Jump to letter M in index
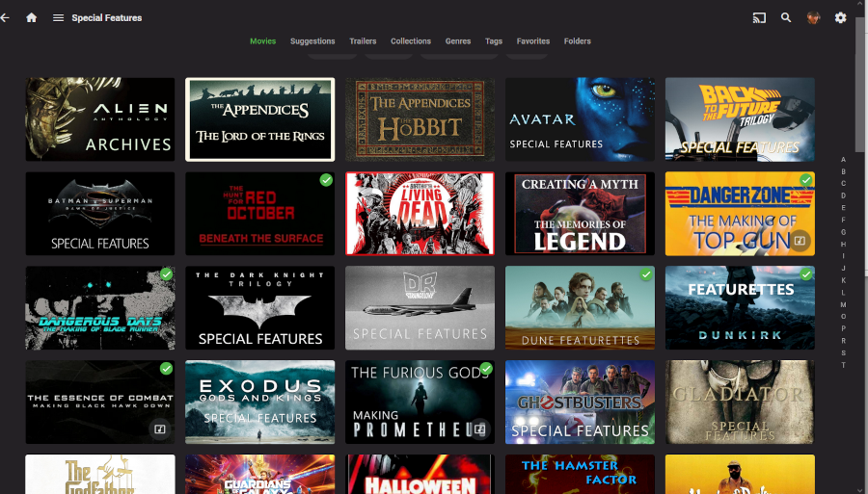Viewport: 868px width, 494px height. coord(843,304)
